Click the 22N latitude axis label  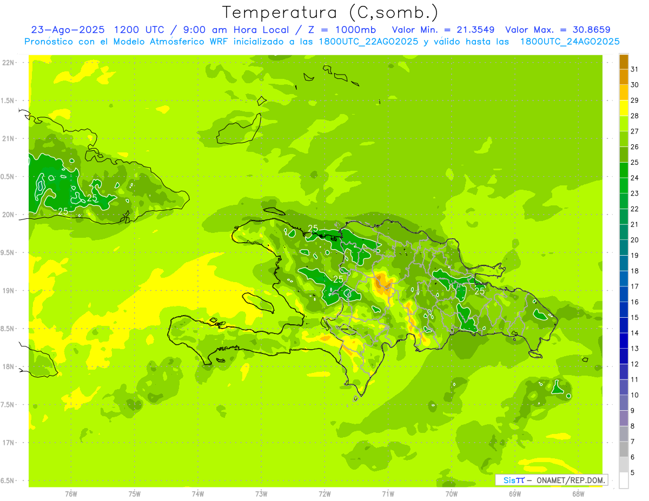[x=9, y=63]
